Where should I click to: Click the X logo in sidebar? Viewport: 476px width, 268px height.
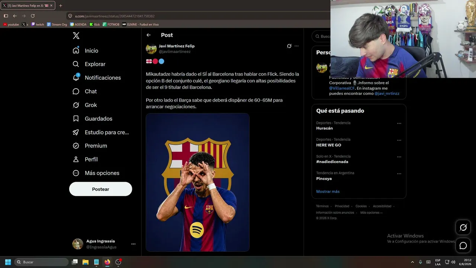point(76,36)
